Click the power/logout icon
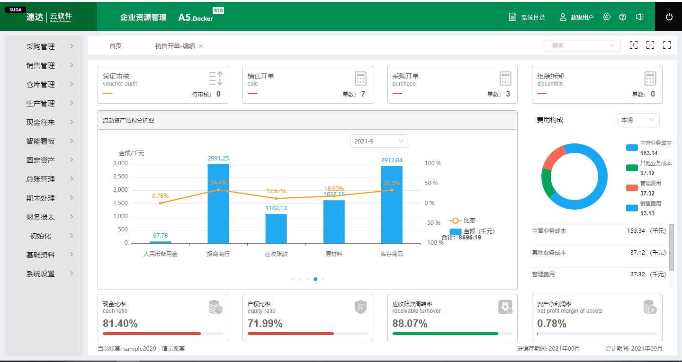Image resolution: width=682 pixels, height=362 pixels. coord(669,17)
